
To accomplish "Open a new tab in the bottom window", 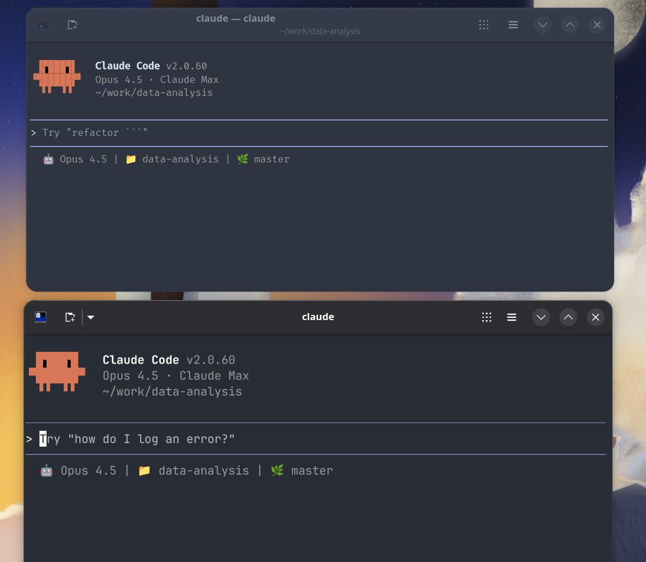I will tap(70, 317).
